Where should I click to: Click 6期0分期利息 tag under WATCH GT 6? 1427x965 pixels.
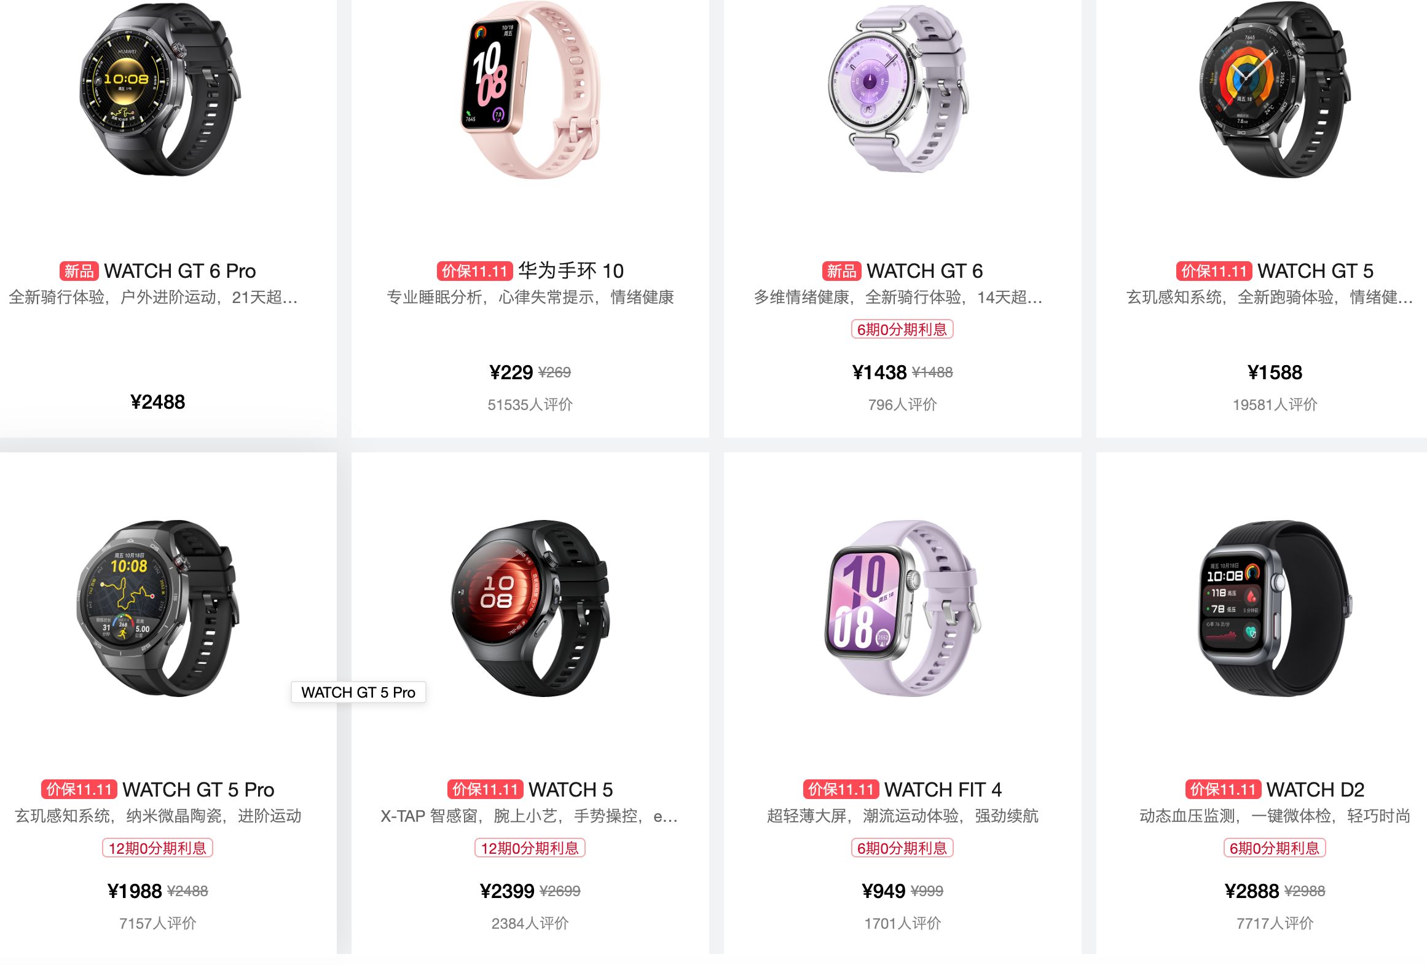click(902, 329)
